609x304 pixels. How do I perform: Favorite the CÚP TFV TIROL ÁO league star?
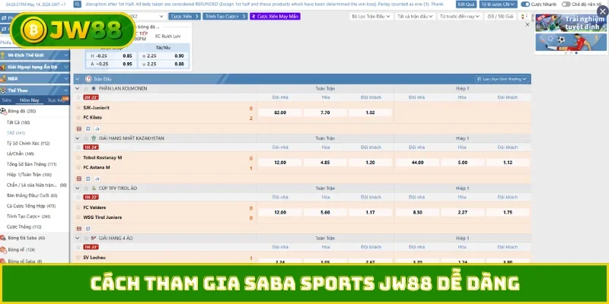click(x=86, y=188)
